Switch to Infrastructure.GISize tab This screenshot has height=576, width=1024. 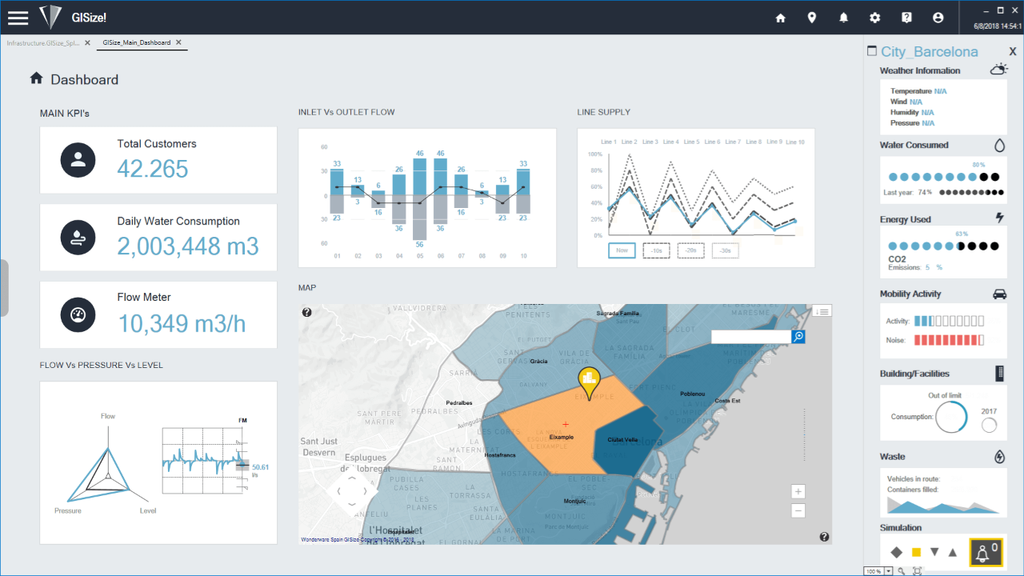(43, 42)
